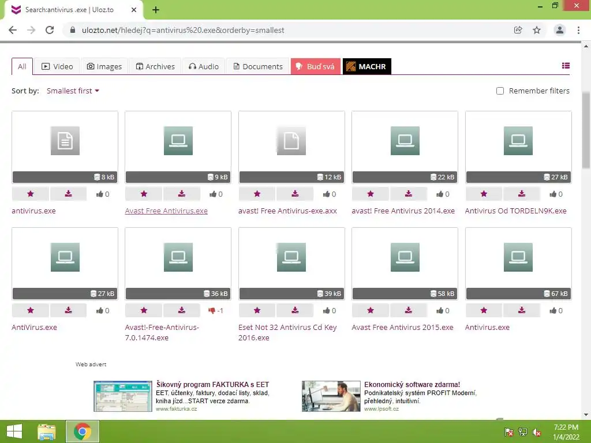The height and width of the screenshot is (443, 591).
Task: Like the 8 kB antivirus.exe file
Action: [103, 194]
